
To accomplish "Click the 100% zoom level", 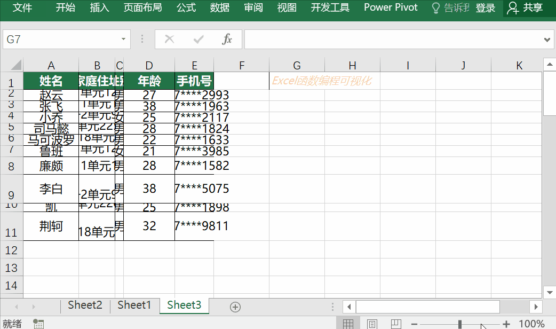I will [x=531, y=324].
